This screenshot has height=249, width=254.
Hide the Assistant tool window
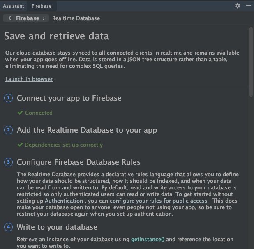click(x=247, y=6)
